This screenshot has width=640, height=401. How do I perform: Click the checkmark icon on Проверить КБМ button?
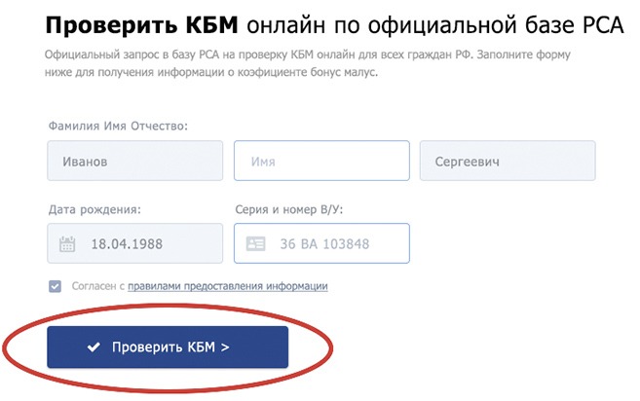94,347
